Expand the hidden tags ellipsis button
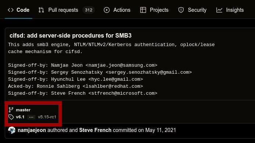Image resolution: width=255 pixels, height=143 pixels. [x=31, y=117]
